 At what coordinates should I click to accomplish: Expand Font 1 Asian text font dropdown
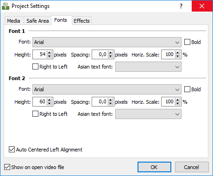148,67
